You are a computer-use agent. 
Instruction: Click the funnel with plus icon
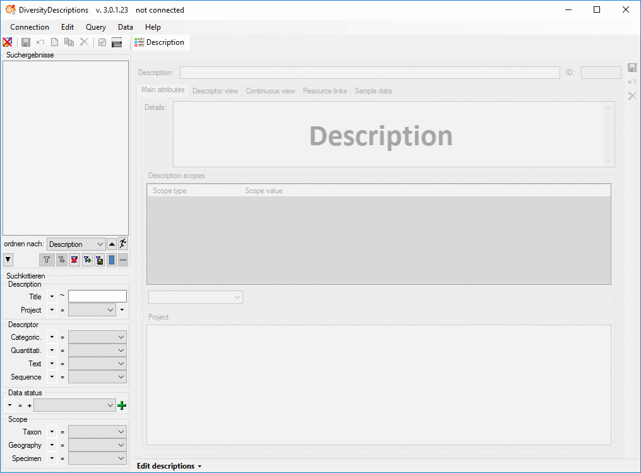click(61, 260)
